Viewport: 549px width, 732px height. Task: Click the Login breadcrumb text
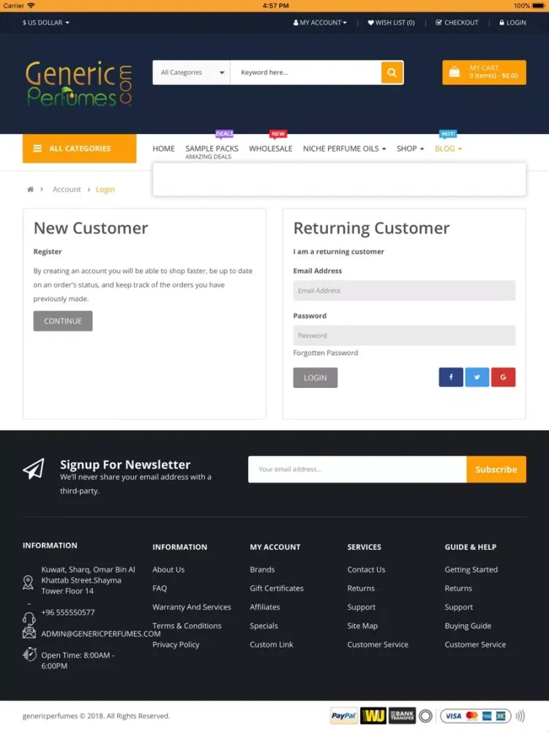pyautogui.click(x=105, y=189)
